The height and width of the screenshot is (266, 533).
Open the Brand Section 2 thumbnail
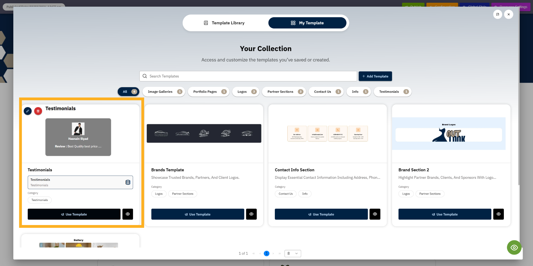(449, 134)
